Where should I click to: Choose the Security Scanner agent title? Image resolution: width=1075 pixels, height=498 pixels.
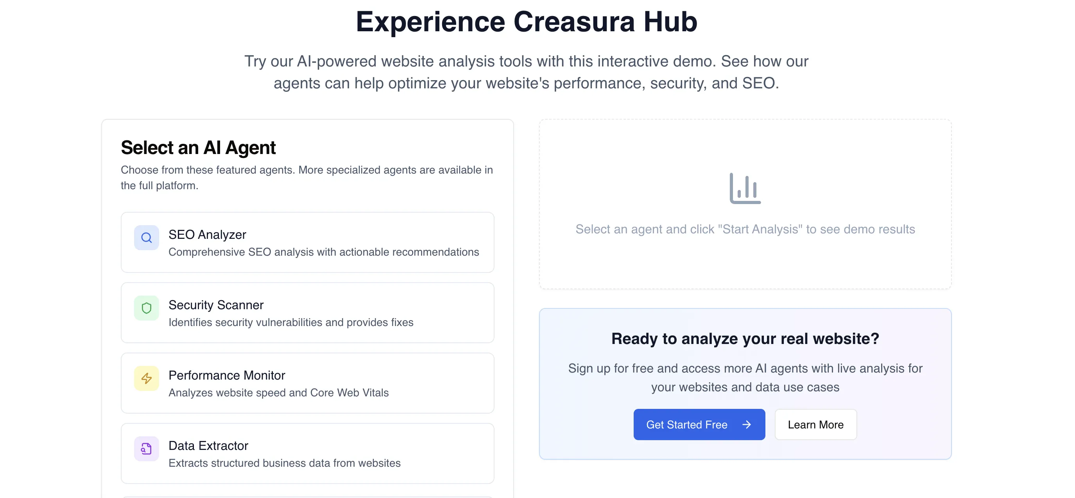point(216,305)
